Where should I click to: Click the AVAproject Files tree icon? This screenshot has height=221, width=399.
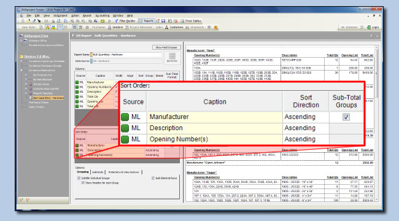[x=21, y=36]
